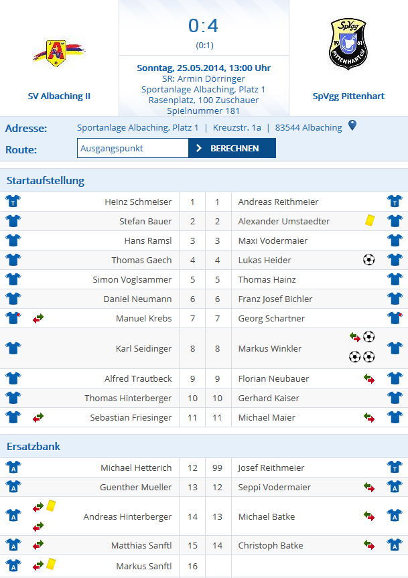Click the map pin icon beside the address
This screenshot has height=578, width=408.
click(352, 127)
